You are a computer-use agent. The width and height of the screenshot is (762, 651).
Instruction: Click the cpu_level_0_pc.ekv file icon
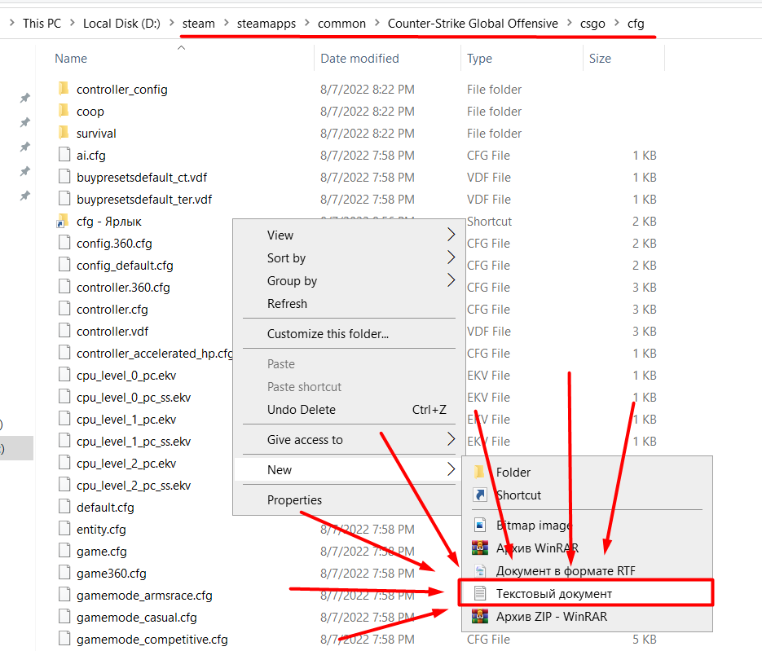[64, 375]
